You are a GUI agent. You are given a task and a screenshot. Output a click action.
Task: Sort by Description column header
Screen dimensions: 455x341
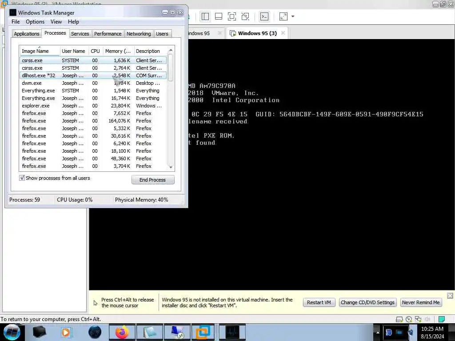click(x=150, y=51)
